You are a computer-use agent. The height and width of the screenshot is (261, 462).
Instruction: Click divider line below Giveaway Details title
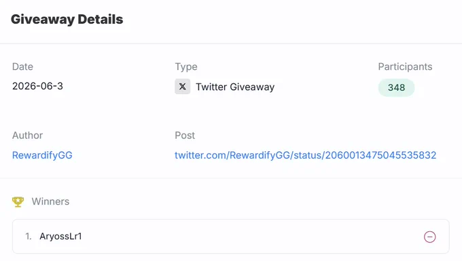pos(231,43)
